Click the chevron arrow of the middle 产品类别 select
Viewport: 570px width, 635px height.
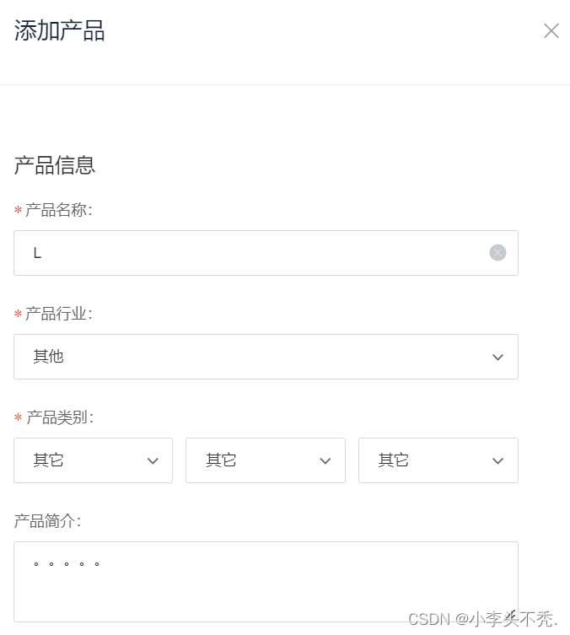325,461
